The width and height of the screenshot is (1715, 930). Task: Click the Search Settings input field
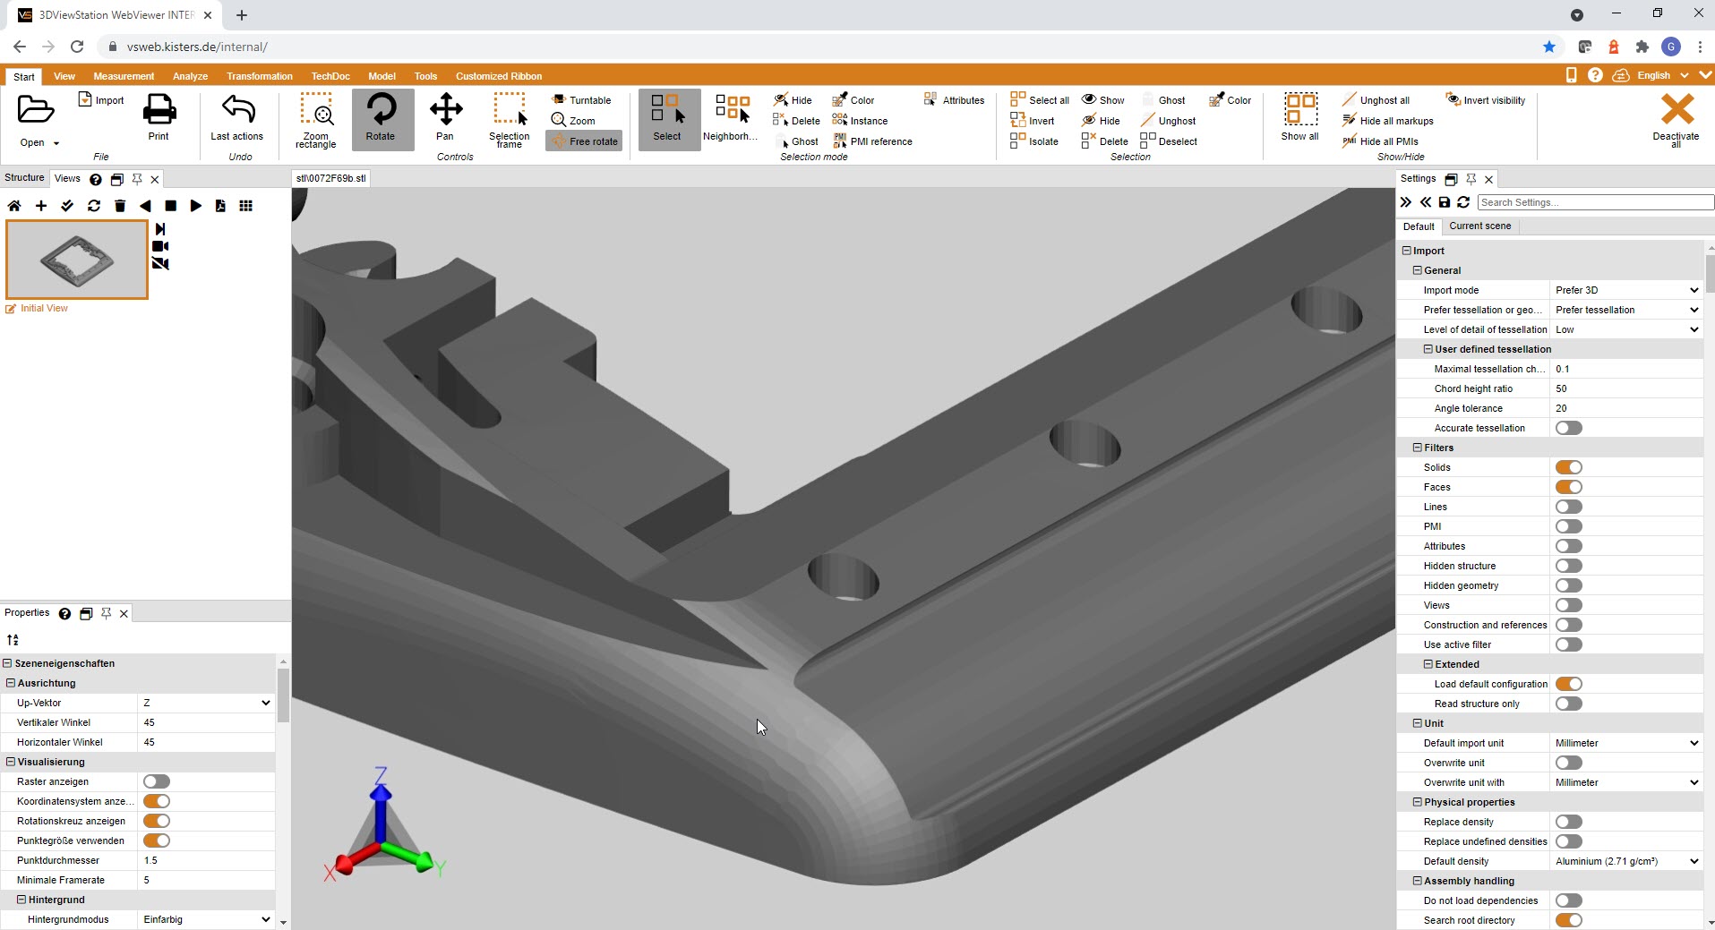click(x=1595, y=202)
